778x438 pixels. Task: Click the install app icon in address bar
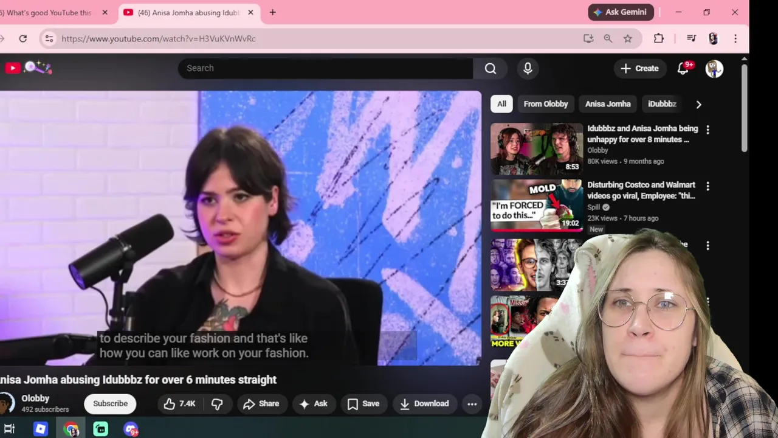coord(588,38)
